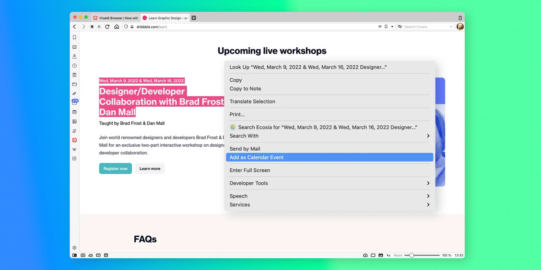Expand the Search With submenu
The height and width of the screenshot is (270, 541).
(x=330, y=136)
